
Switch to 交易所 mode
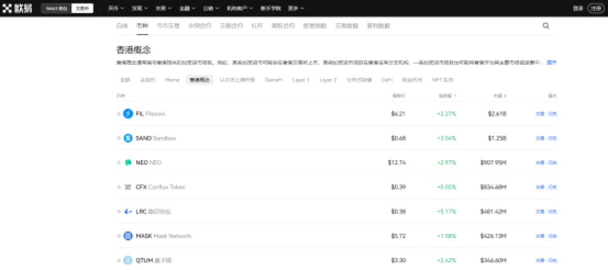tap(82, 8)
